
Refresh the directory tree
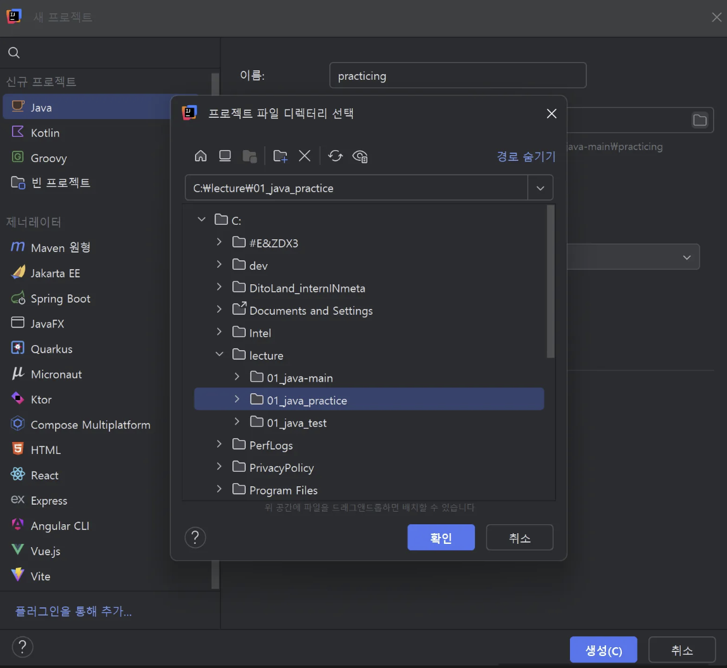(335, 156)
